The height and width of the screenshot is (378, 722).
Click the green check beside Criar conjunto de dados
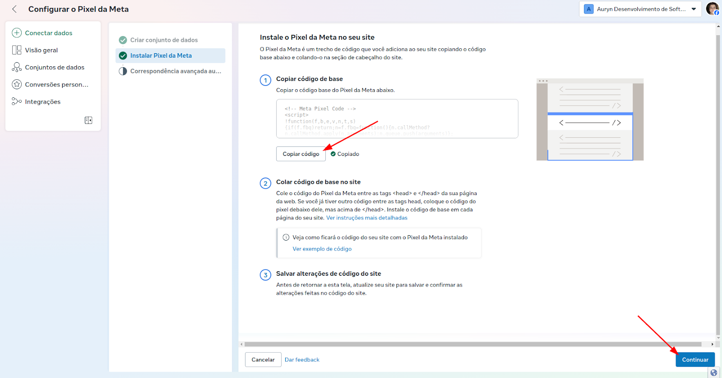point(123,40)
